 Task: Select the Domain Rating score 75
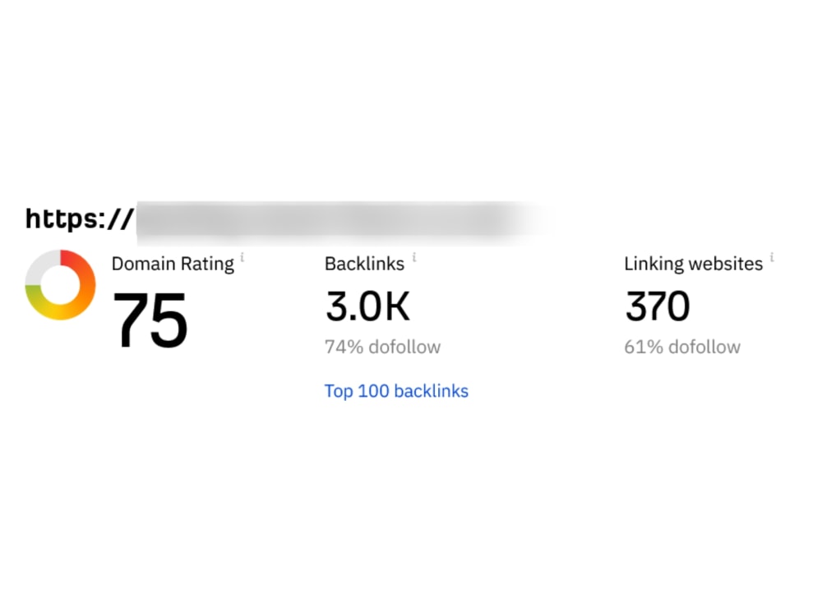tap(150, 319)
